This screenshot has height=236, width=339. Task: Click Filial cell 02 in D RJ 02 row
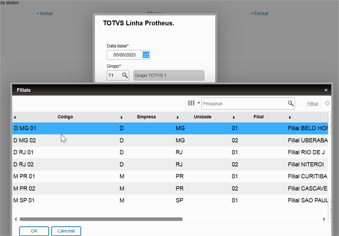(235, 164)
